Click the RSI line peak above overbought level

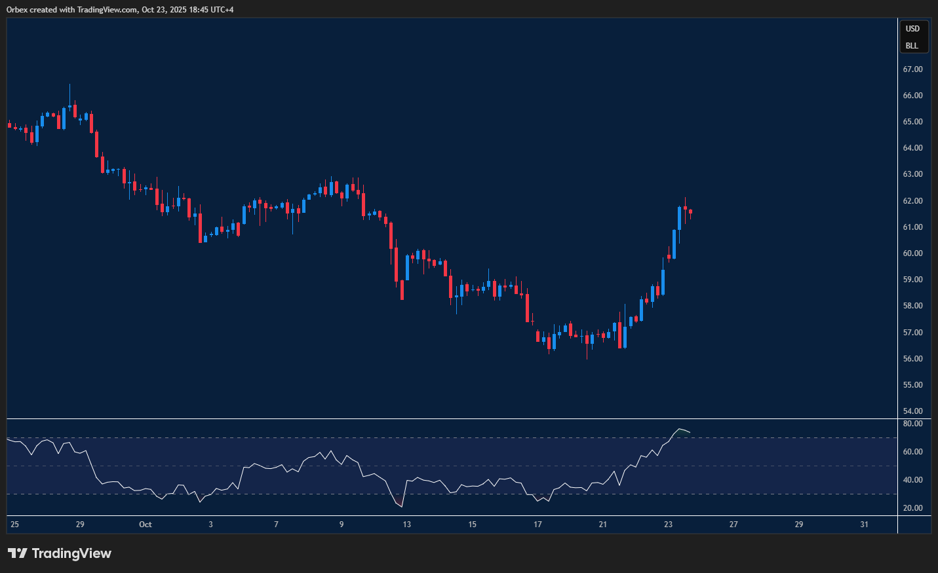pos(679,429)
